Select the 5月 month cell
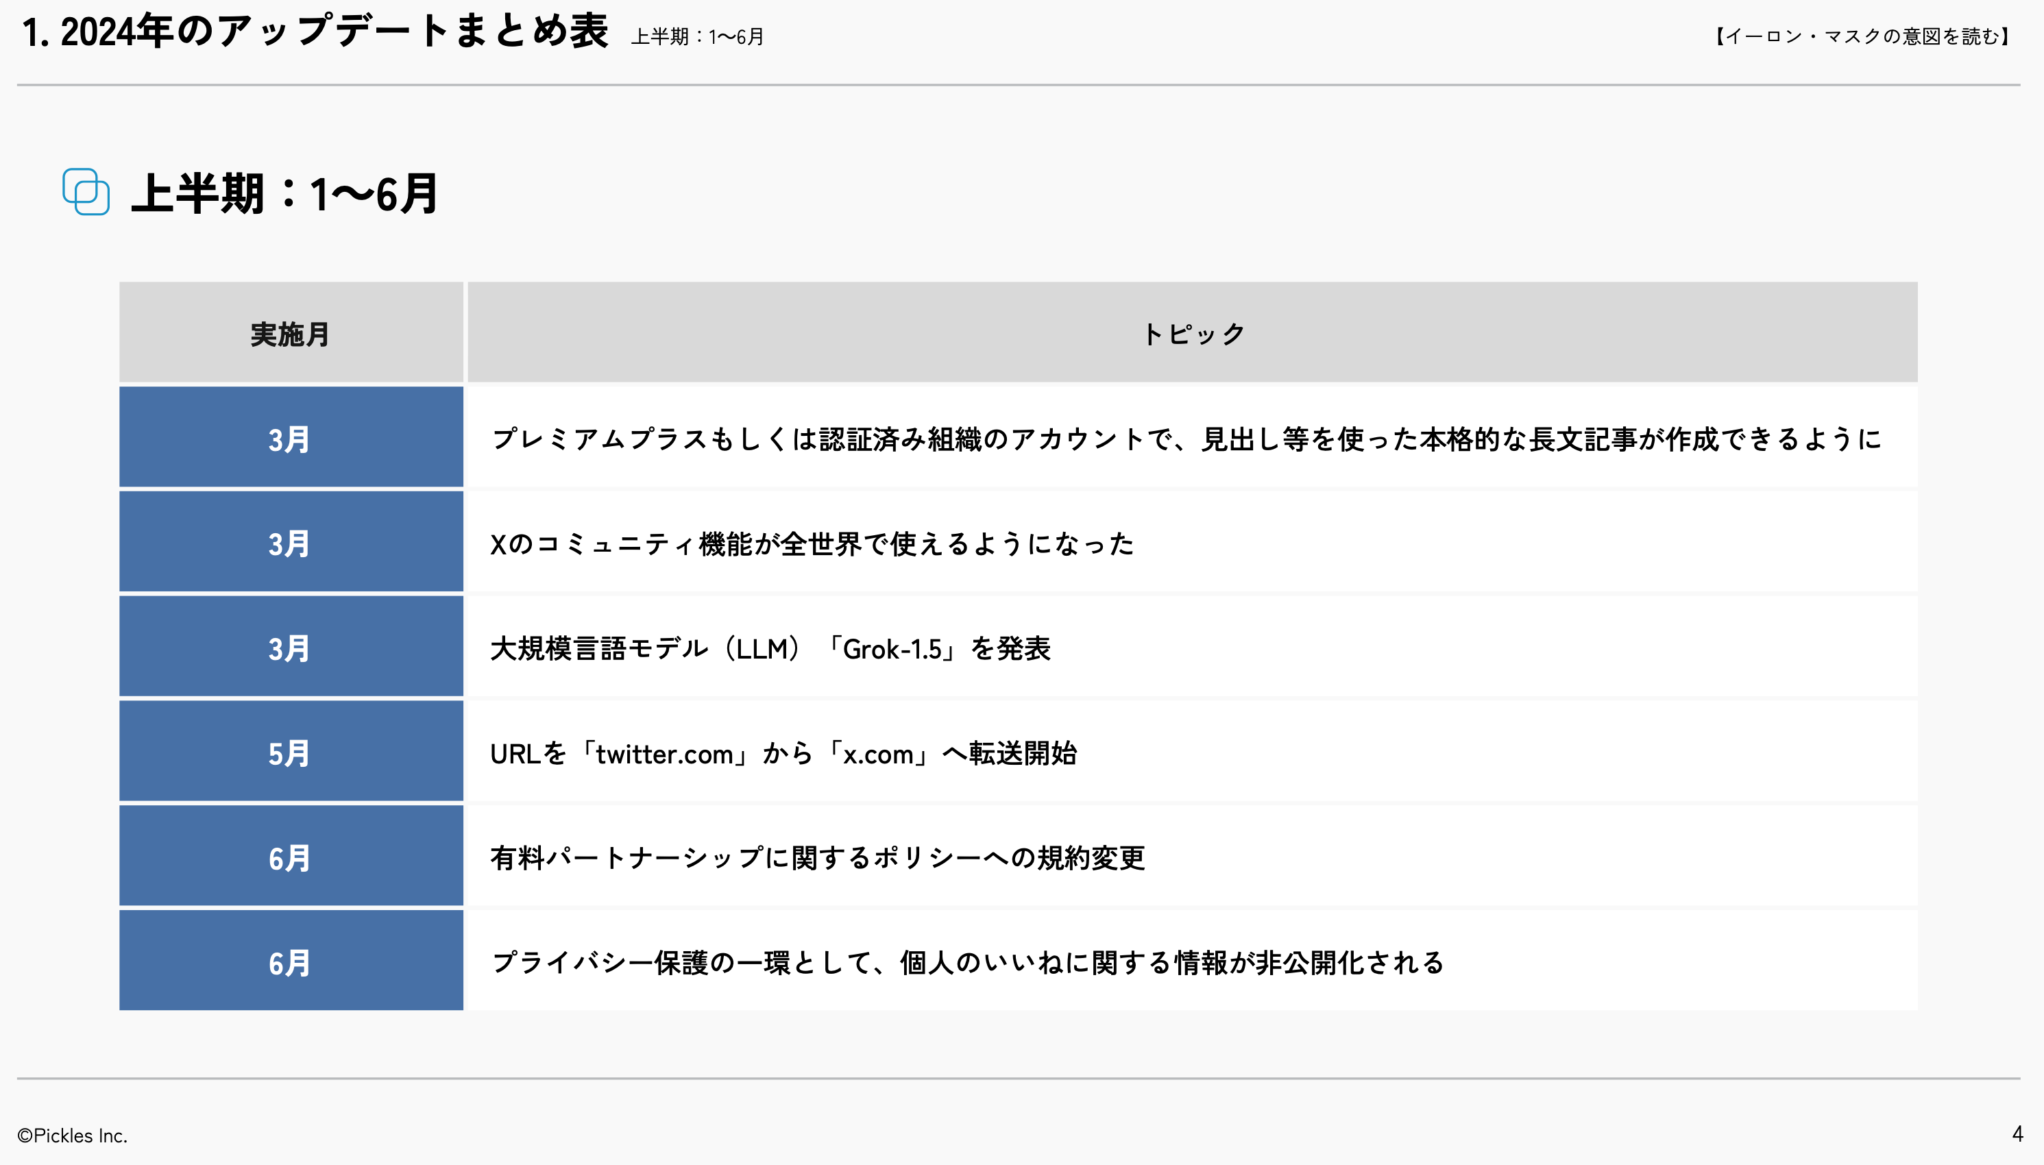The width and height of the screenshot is (2044, 1165). pyautogui.click(x=291, y=751)
